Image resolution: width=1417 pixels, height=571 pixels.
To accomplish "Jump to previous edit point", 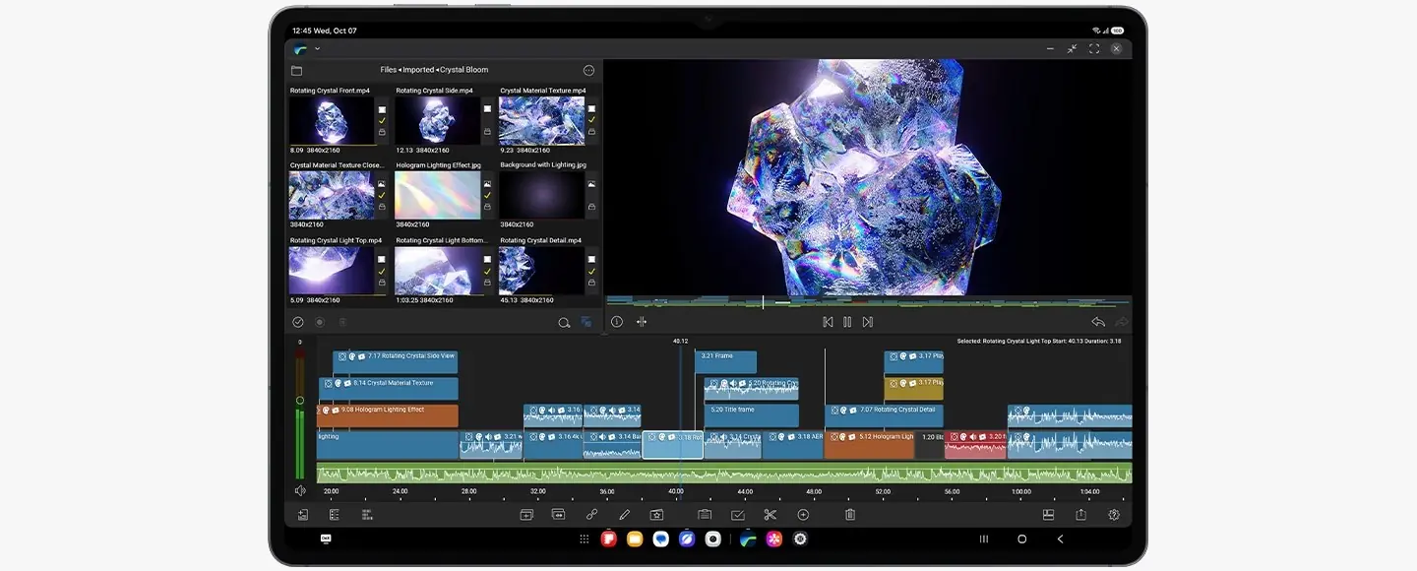I will click(x=828, y=322).
